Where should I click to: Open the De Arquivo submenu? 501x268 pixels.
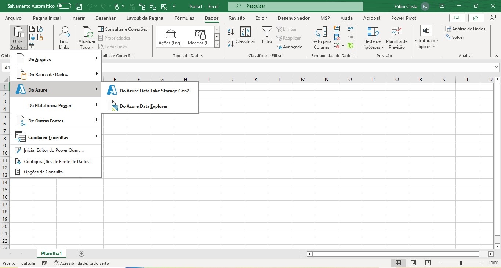55,59
